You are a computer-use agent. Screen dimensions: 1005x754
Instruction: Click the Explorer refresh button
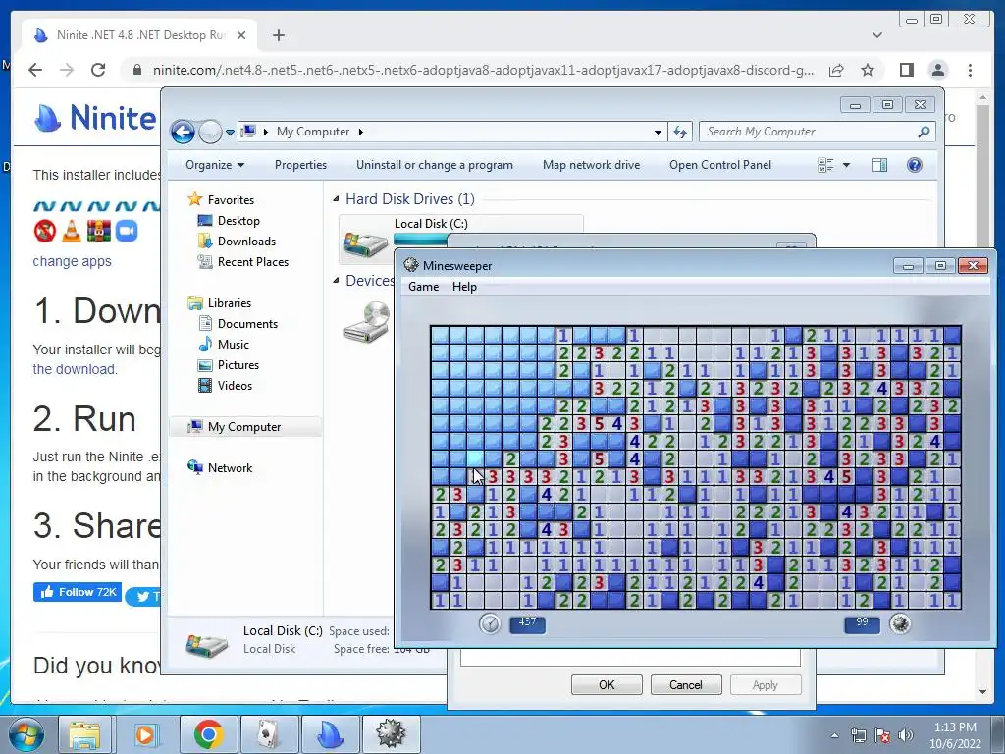[679, 133]
